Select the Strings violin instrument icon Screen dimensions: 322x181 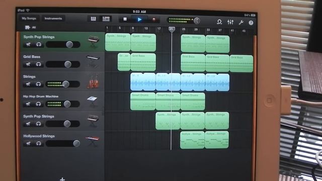94,81
